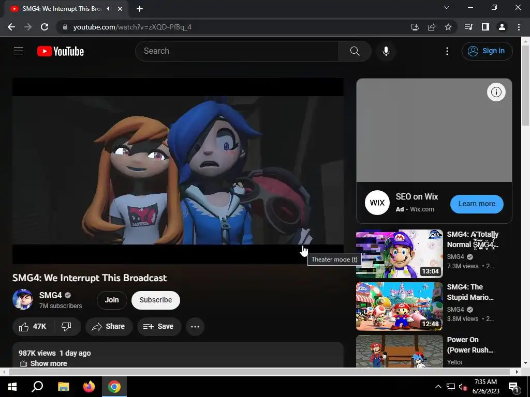Screen dimensions: 530x397
Task: Launch Firefox from the taskbar
Action: pyautogui.click(x=89, y=387)
